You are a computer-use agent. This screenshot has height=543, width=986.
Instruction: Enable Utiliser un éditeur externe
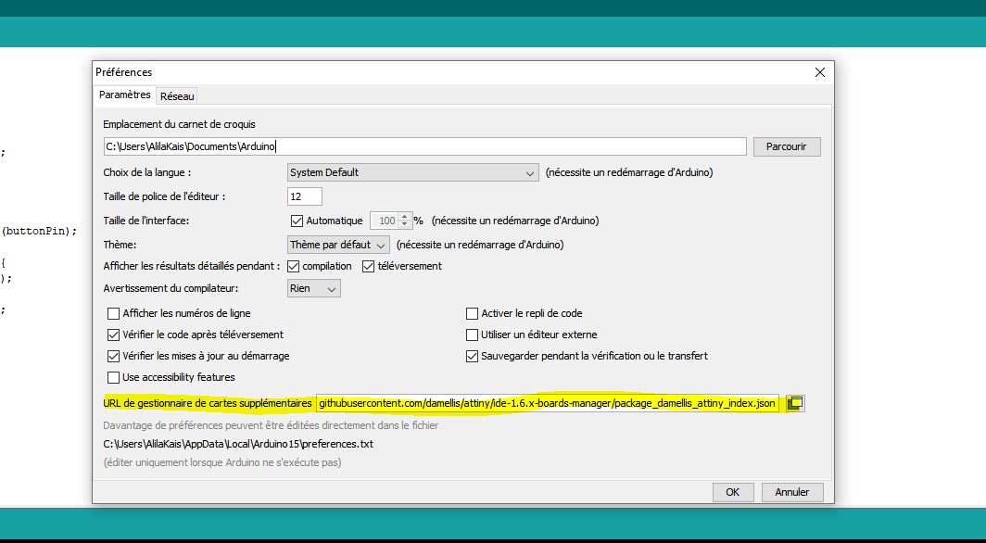click(x=472, y=335)
